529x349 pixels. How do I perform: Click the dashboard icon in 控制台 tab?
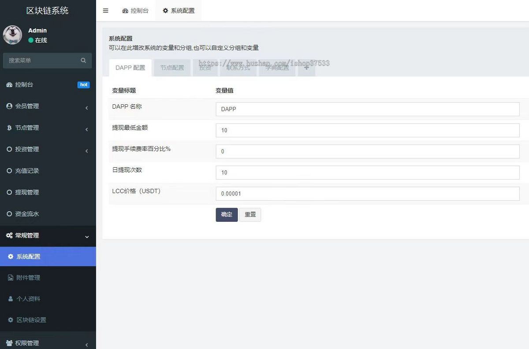(x=125, y=11)
